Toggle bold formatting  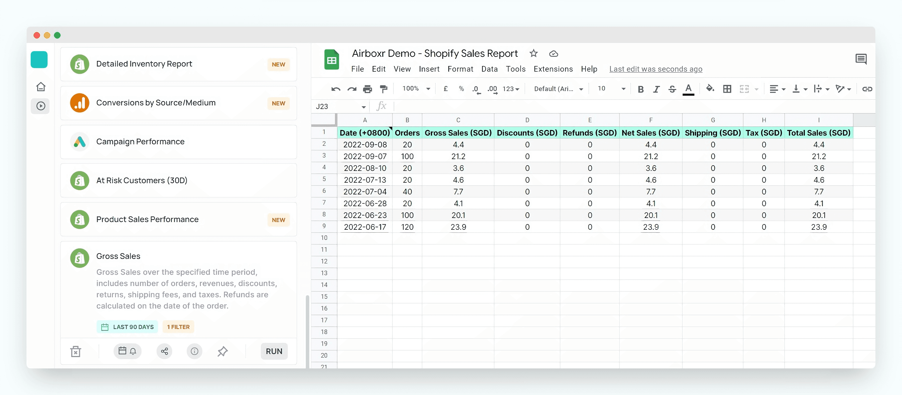coord(640,89)
